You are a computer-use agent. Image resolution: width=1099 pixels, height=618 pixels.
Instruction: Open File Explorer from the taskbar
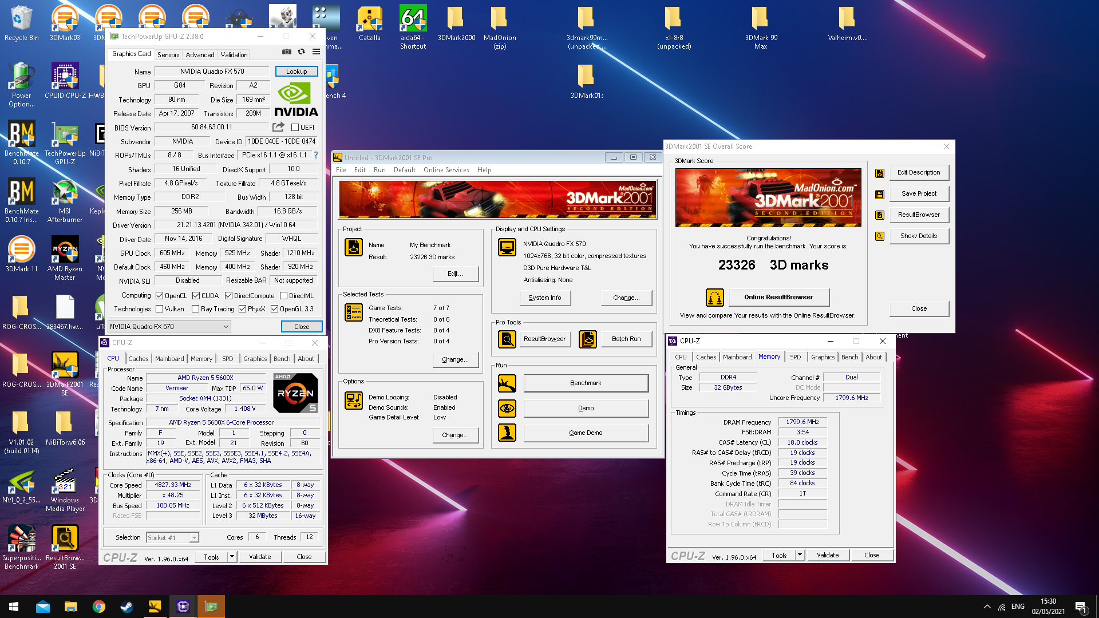(x=70, y=607)
